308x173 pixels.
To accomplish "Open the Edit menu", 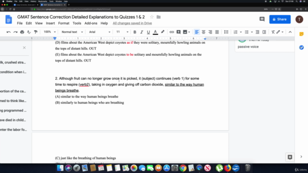I will (29, 23).
